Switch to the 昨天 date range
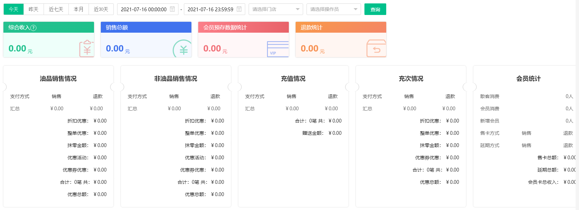Screen dimensions: 579x210 tap(33, 9)
